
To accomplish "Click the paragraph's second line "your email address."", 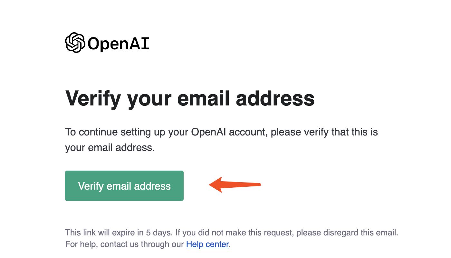I will (x=110, y=148).
